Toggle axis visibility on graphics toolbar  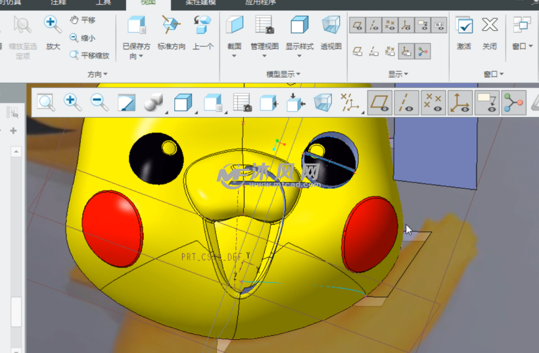point(406,103)
